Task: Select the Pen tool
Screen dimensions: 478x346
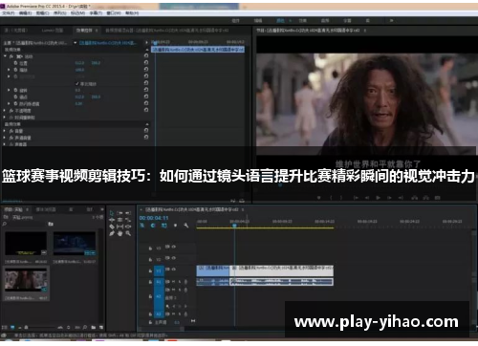Action: 112,233
